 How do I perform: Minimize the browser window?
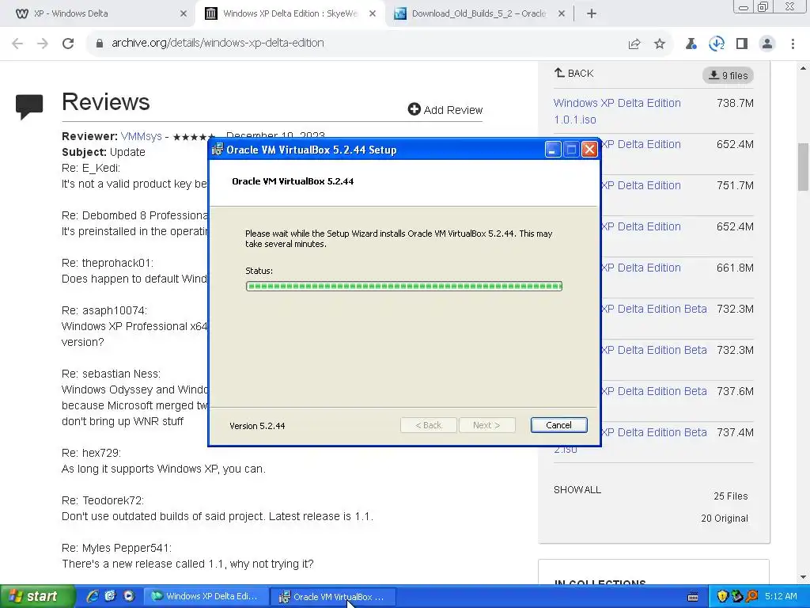point(744,6)
